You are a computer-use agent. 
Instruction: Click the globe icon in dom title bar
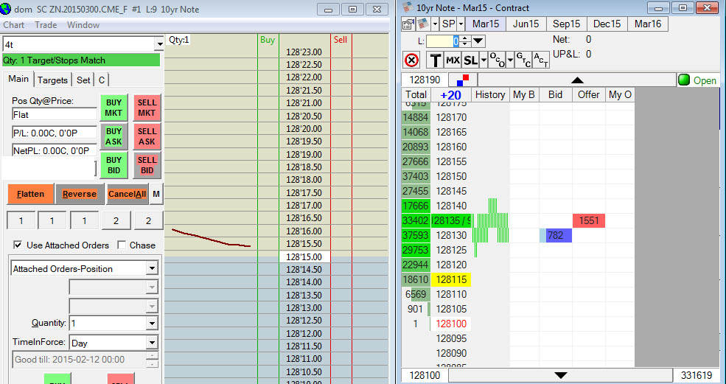click(x=6, y=8)
